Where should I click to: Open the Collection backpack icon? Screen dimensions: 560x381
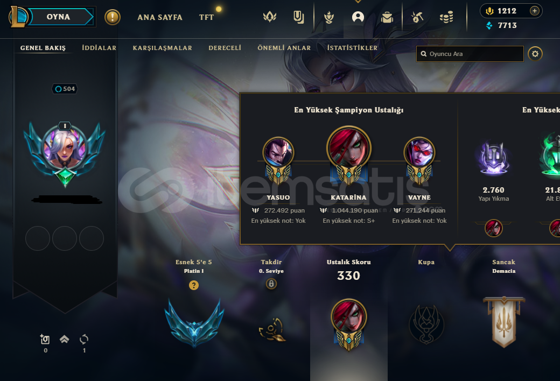point(387,17)
